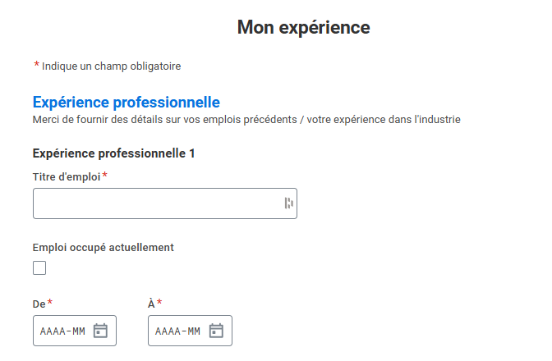Select the AAAA year segment in De field
This screenshot has width=552, height=361.
(x=52, y=331)
